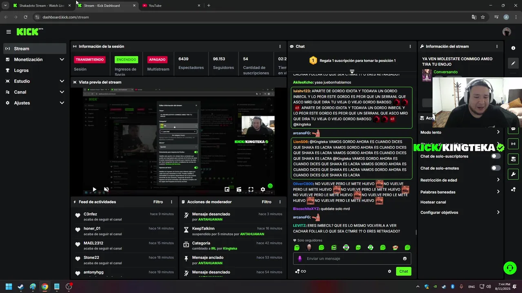Click the broadcast signal icon in right rail
522x293 pixels.
click(x=513, y=144)
